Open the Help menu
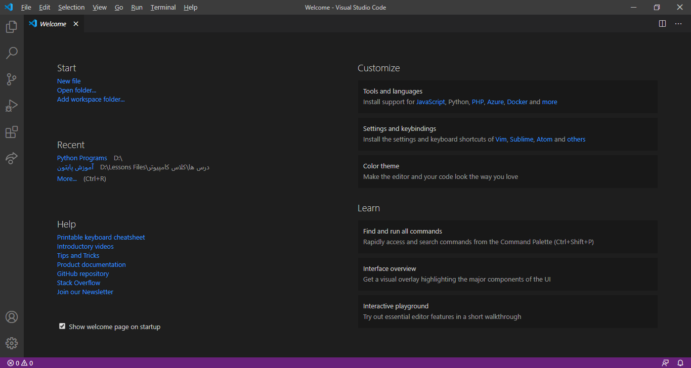Viewport: 691px width, 368px height. [x=191, y=7]
